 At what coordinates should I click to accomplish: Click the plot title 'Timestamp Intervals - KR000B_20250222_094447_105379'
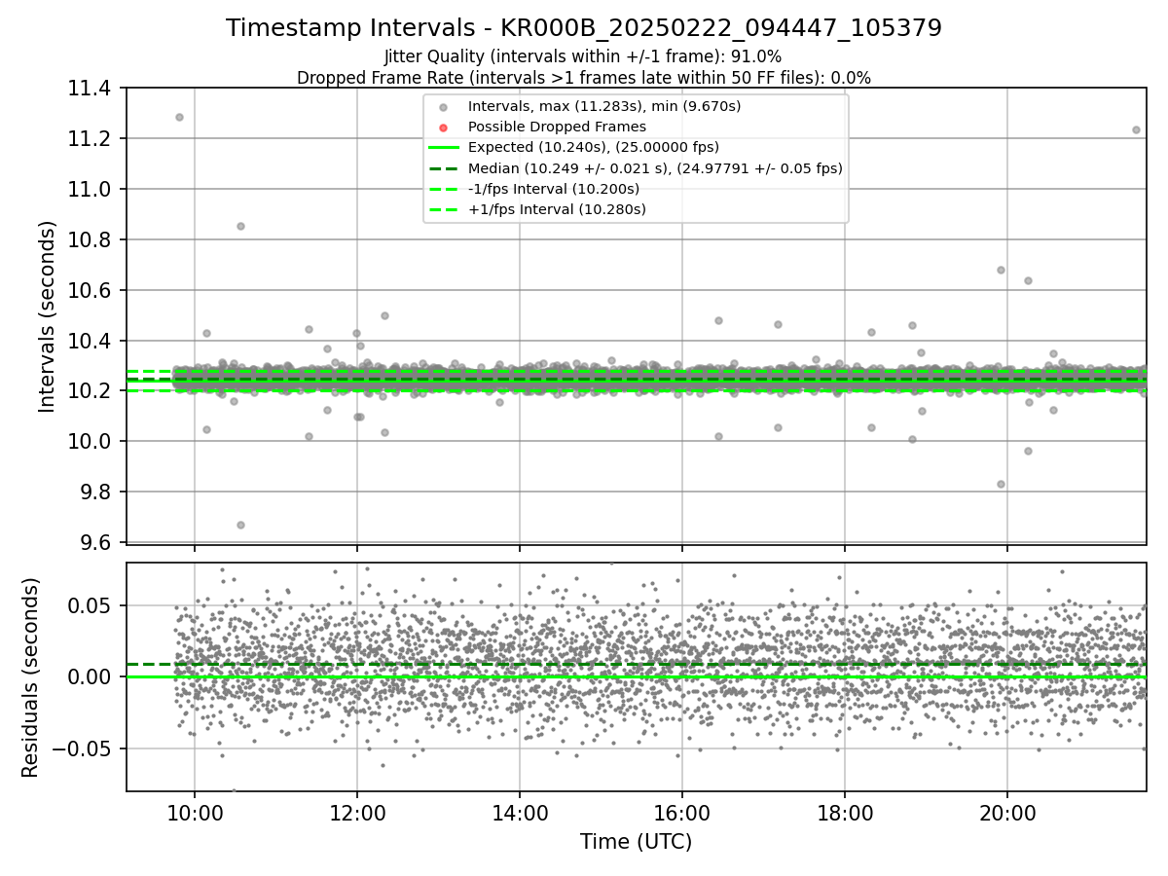584,28
